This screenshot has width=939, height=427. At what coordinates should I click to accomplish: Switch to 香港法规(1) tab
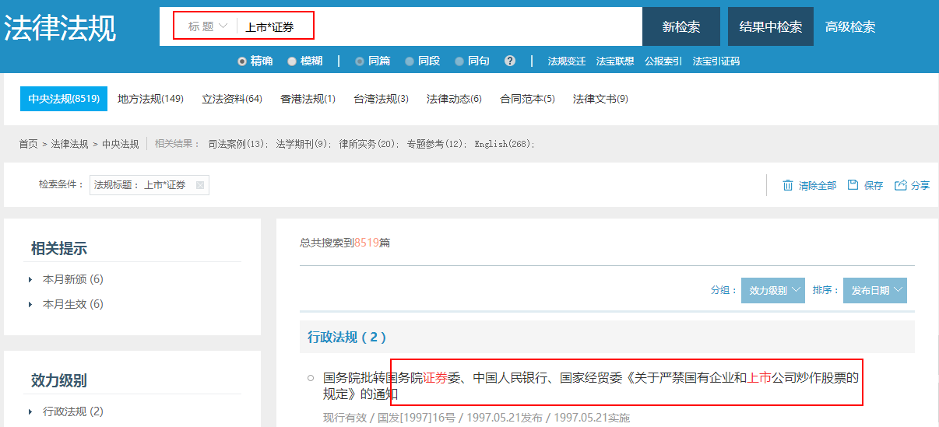(x=308, y=99)
